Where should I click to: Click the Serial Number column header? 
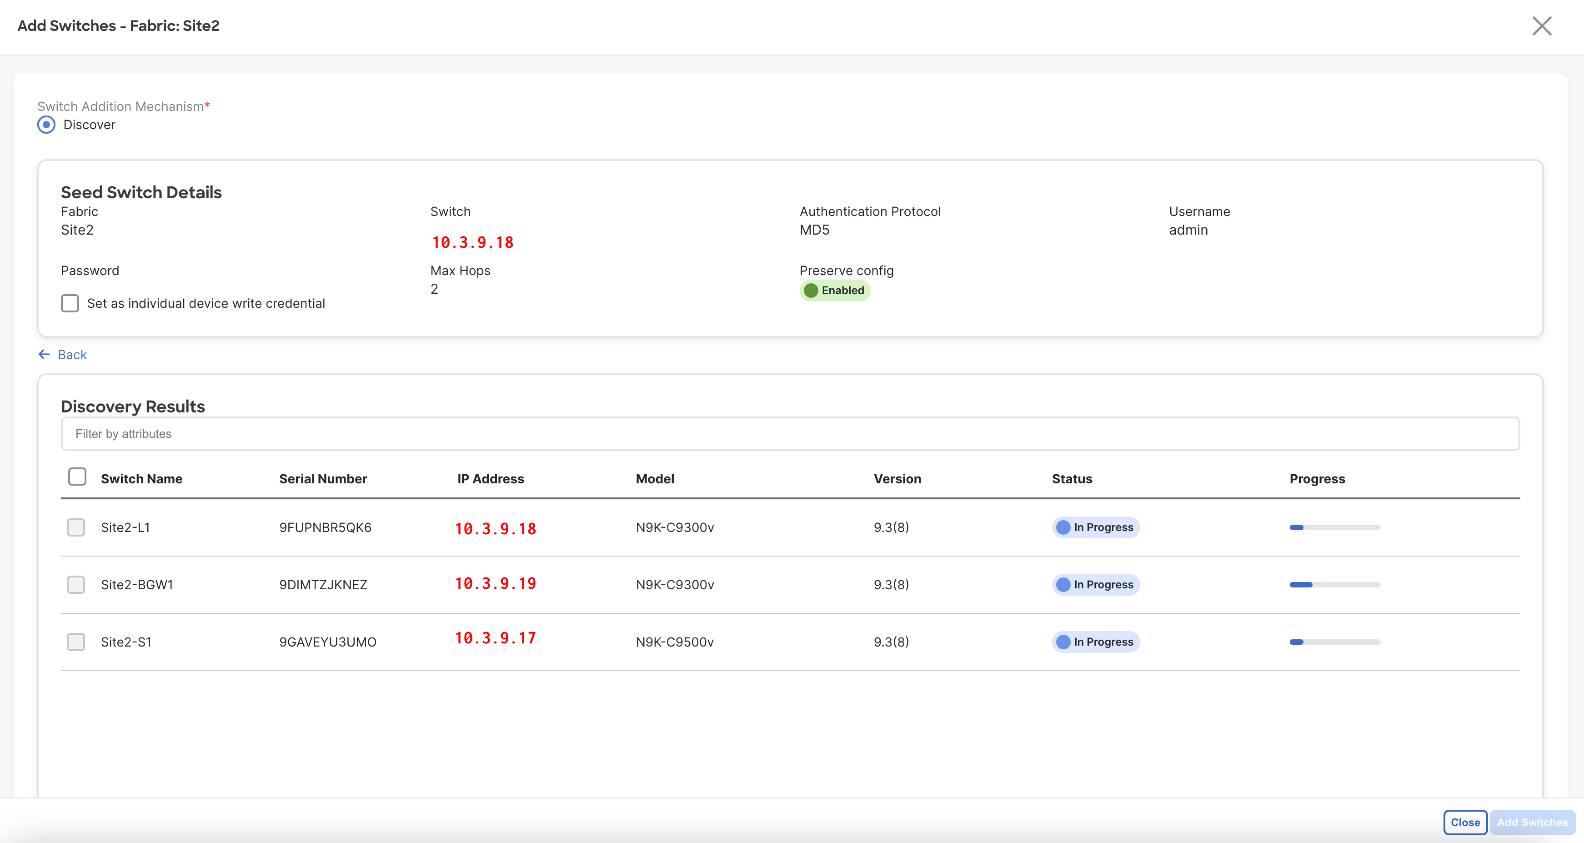click(x=323, y=478)
